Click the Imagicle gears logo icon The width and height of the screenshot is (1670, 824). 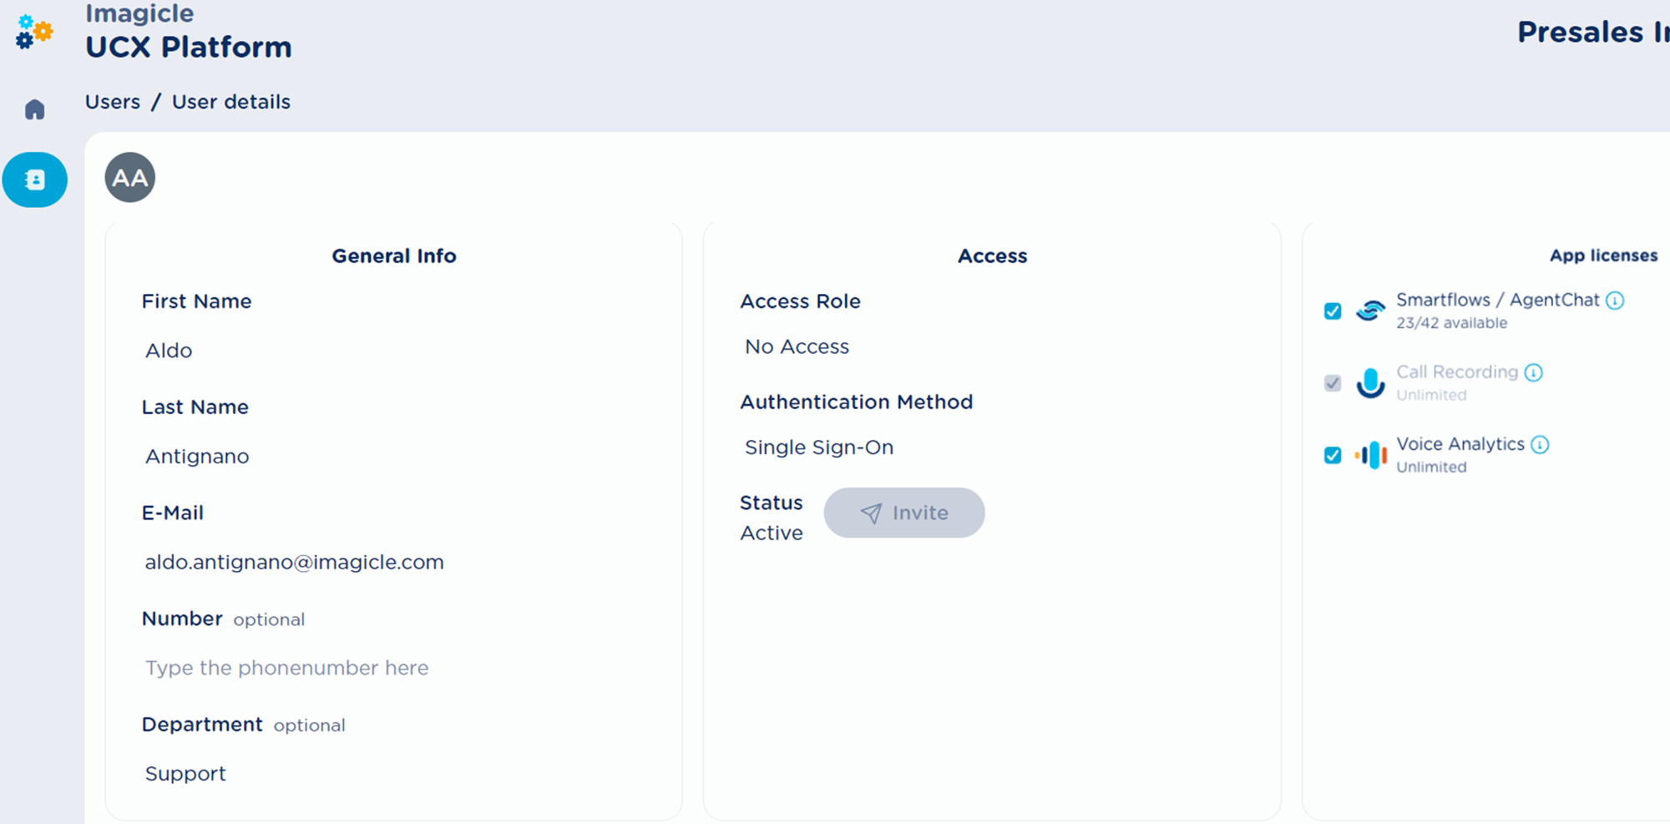[34, 32]
